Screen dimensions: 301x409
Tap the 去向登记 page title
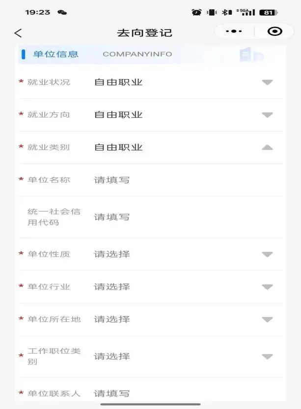pos(145,33)
